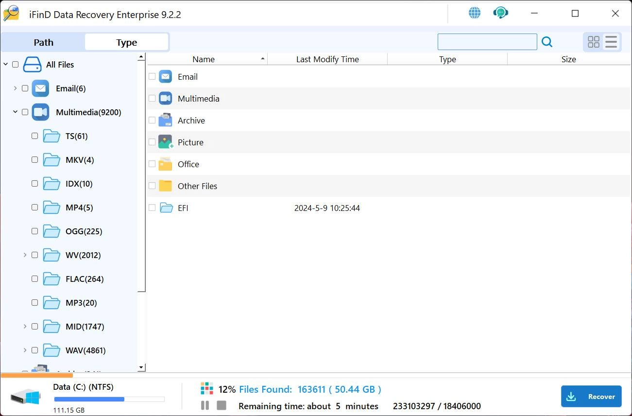Image resolution: width=632 pixels, height=416 pixels.
Task: Click EFI folder icon in list
Action: click(167, 208)
